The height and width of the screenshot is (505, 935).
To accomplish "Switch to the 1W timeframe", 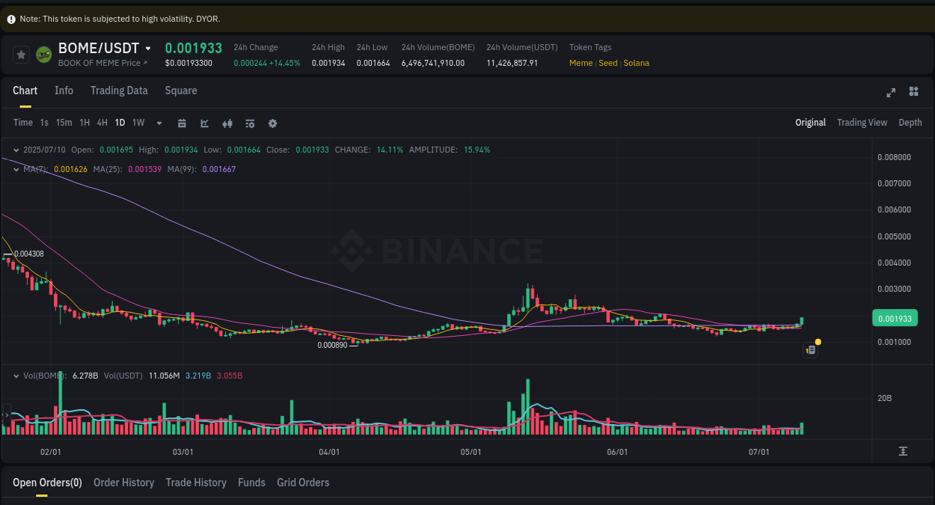I will point(138,123).
